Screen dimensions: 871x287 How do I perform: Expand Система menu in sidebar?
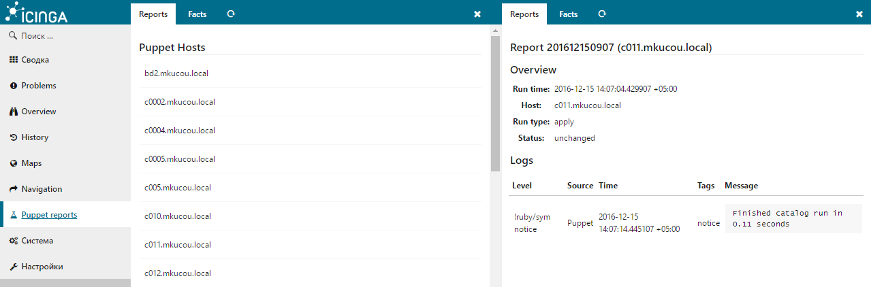click(37, 241)
